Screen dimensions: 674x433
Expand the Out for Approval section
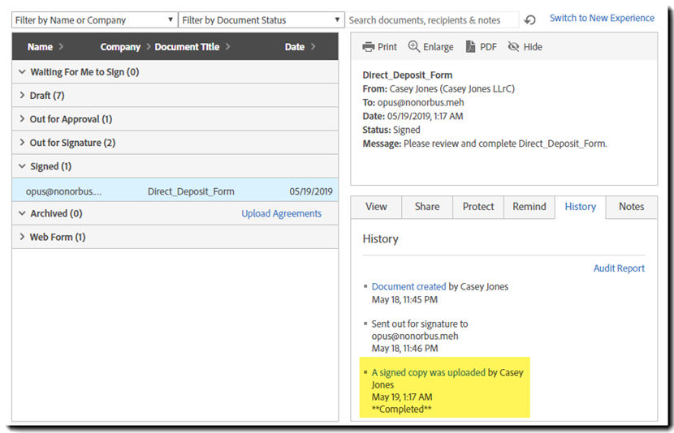point(70,119)
